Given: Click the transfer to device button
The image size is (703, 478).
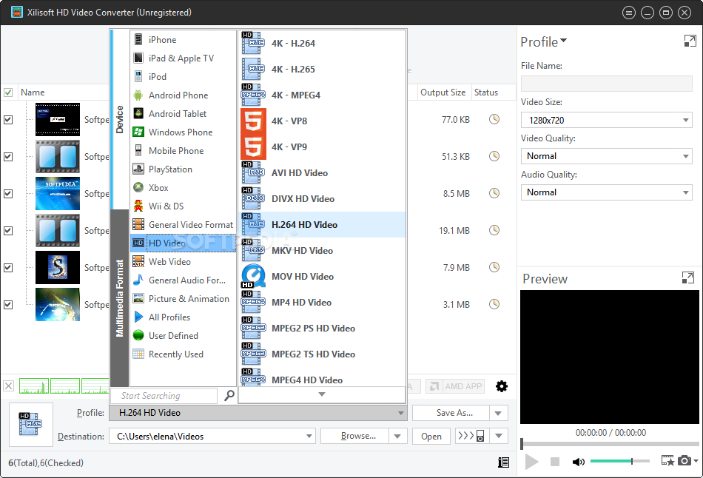Looking at the screenshot, I should click(x=473, y=437).
